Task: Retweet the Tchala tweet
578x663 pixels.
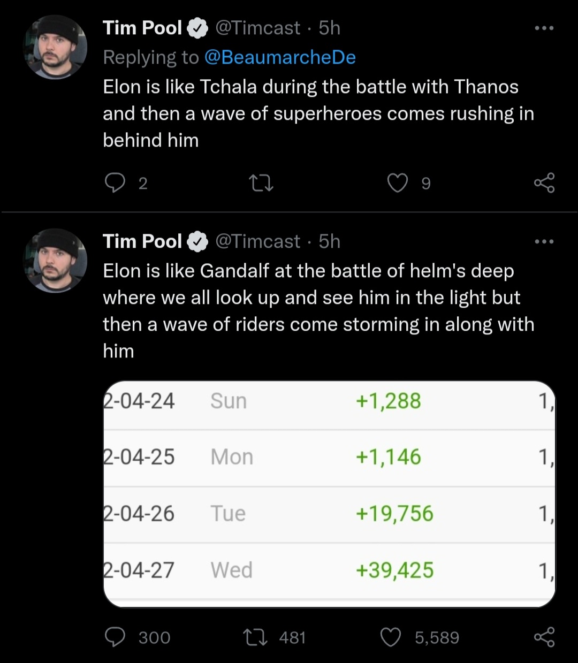Action: click(x=262, y=184)
